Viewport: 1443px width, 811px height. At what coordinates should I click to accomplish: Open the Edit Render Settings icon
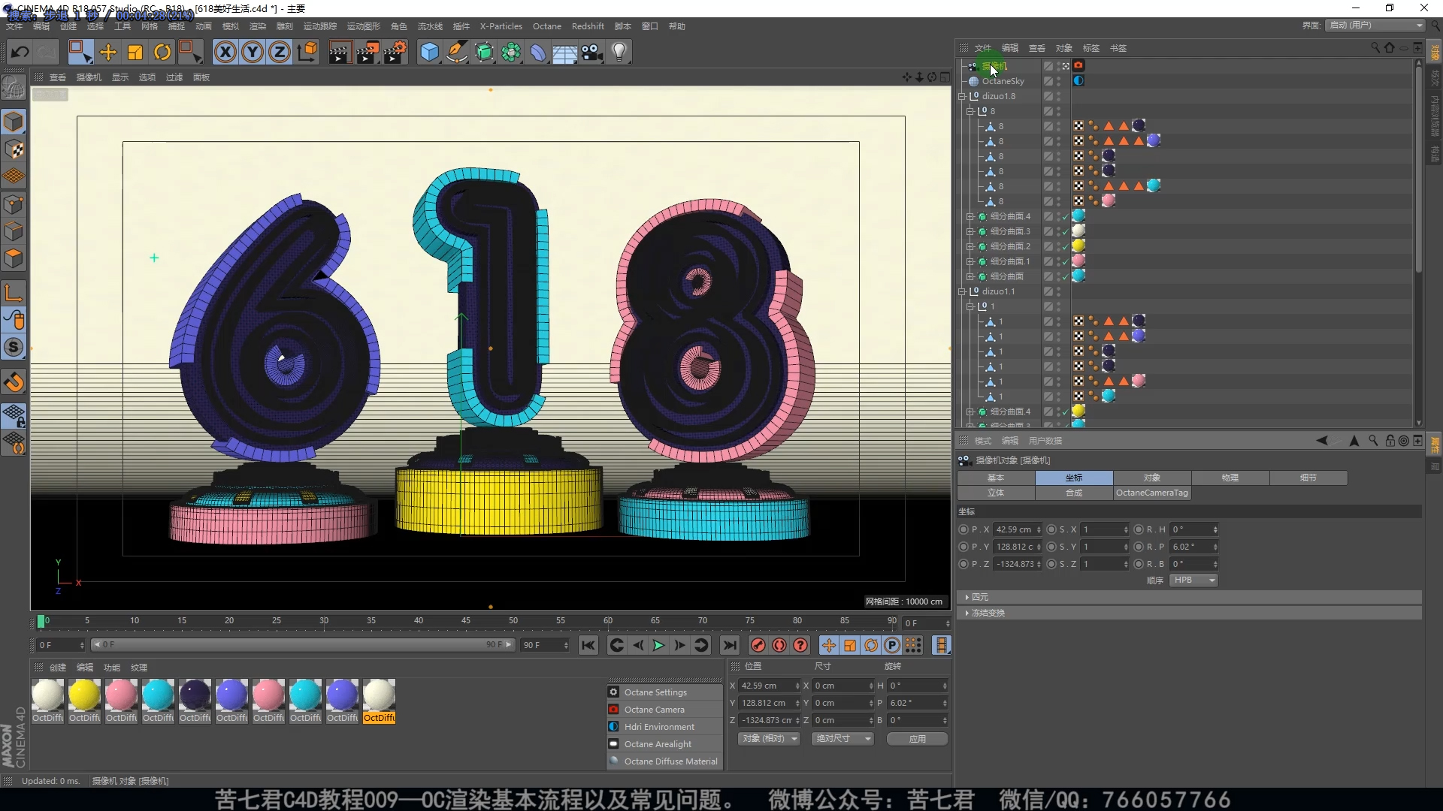(x=395, y=52)
